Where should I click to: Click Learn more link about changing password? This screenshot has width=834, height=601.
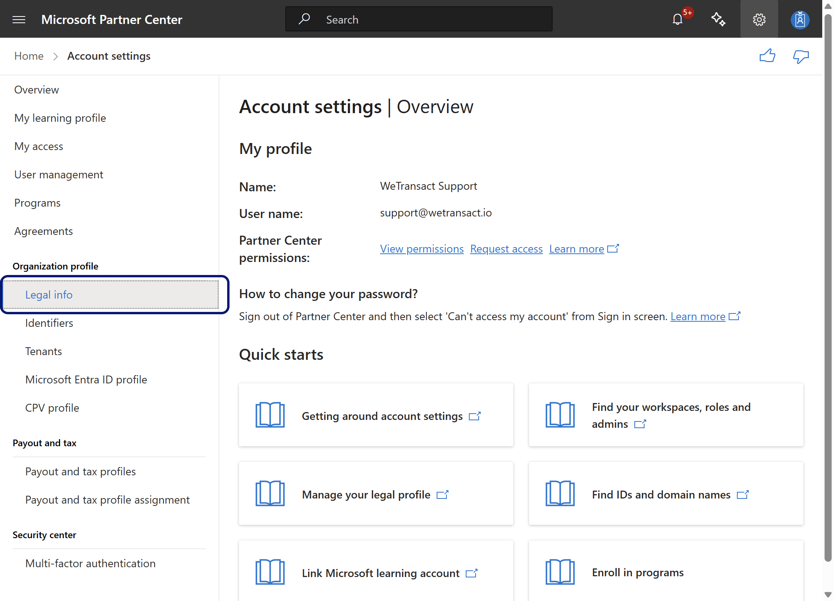(698, 317)
